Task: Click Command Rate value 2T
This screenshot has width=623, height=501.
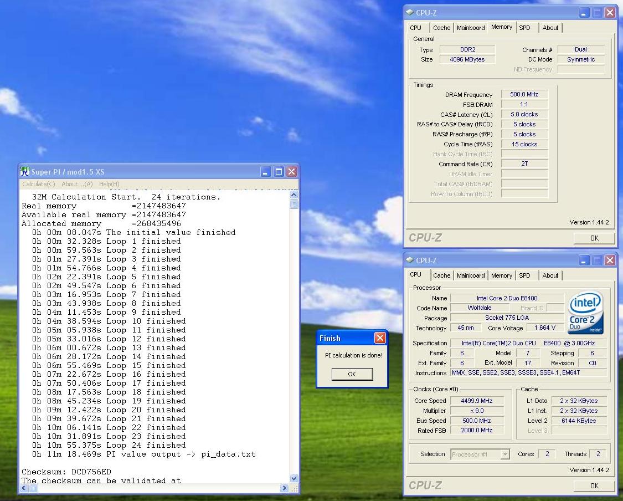Action: (524, 164)
